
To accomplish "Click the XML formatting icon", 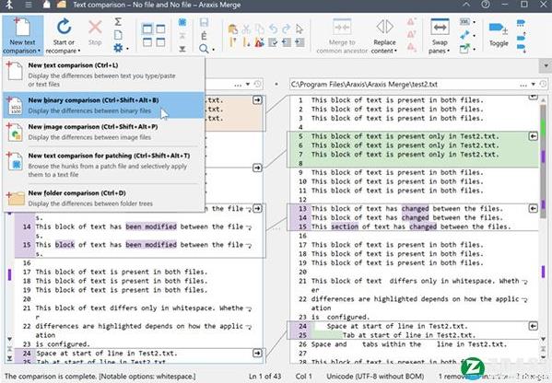I will pyautogui.click(x=464, y=22).
